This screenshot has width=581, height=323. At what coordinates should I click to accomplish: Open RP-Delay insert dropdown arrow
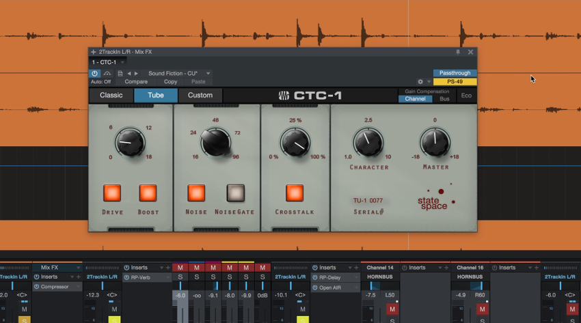pyautogui.click(x=355, y=277)
